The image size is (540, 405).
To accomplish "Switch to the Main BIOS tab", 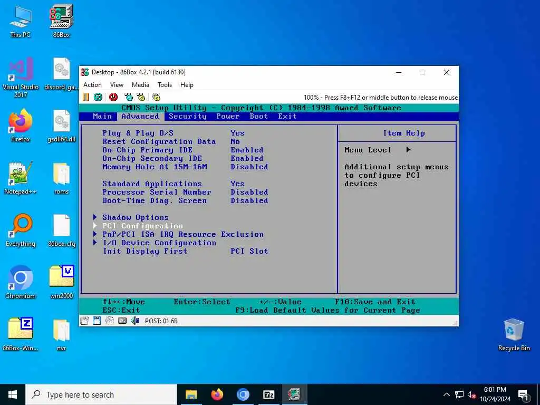I will pyautogui.click(x=102, y=117).
